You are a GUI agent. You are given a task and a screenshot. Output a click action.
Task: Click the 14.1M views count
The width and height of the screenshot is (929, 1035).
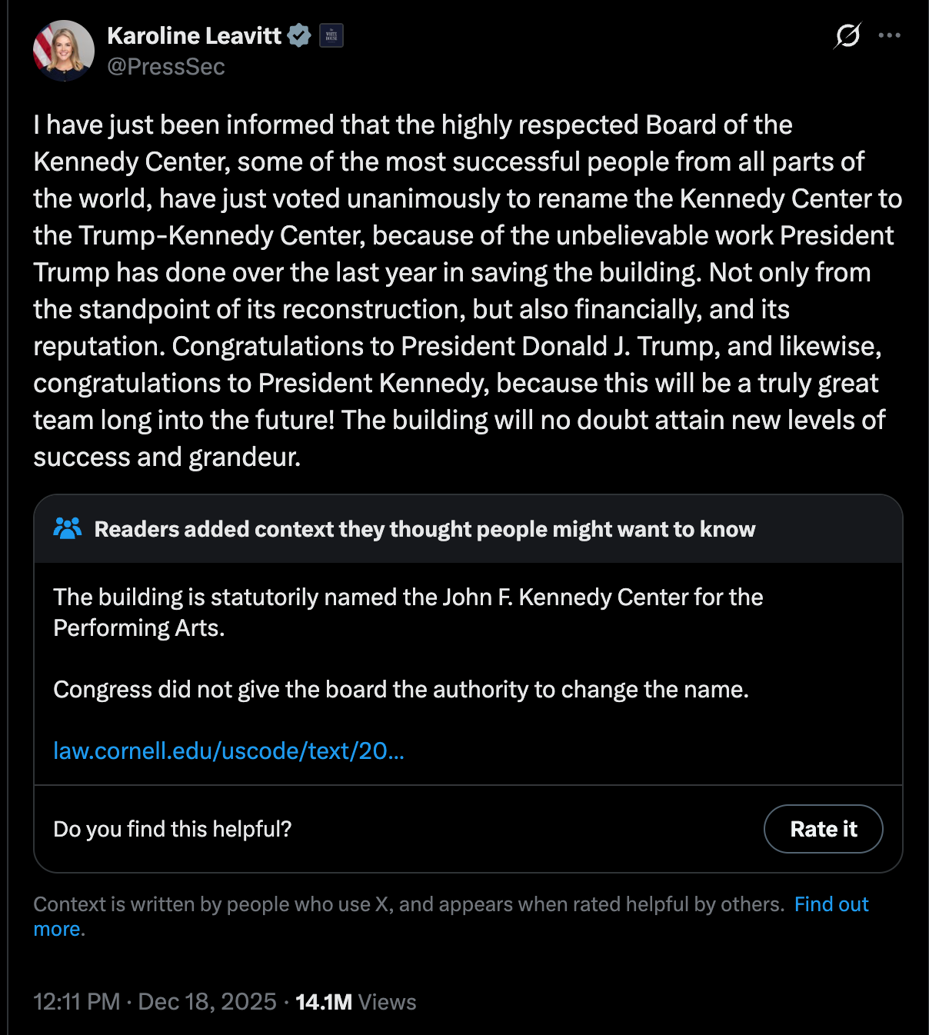coord(323,1002)
